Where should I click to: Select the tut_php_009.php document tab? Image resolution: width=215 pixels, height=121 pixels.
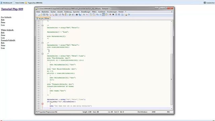pos(43,18)
